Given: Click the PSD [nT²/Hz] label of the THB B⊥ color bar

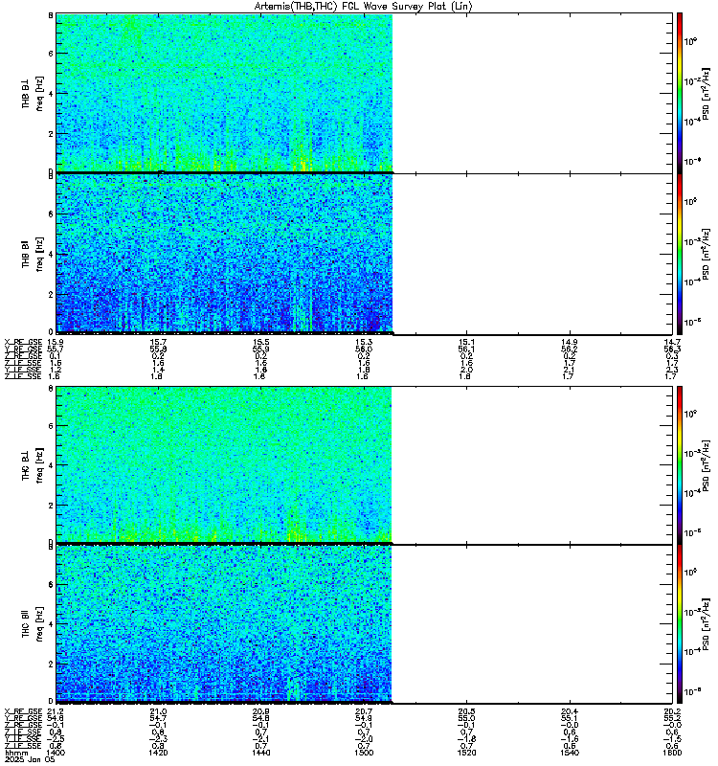Looking at the screenshot, I should pos(706,94).
